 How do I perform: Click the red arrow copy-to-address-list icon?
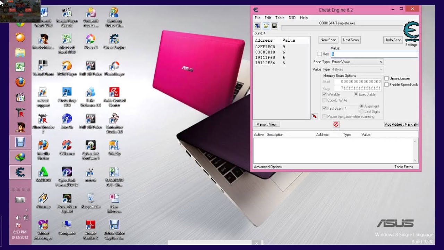coord(315,116)
